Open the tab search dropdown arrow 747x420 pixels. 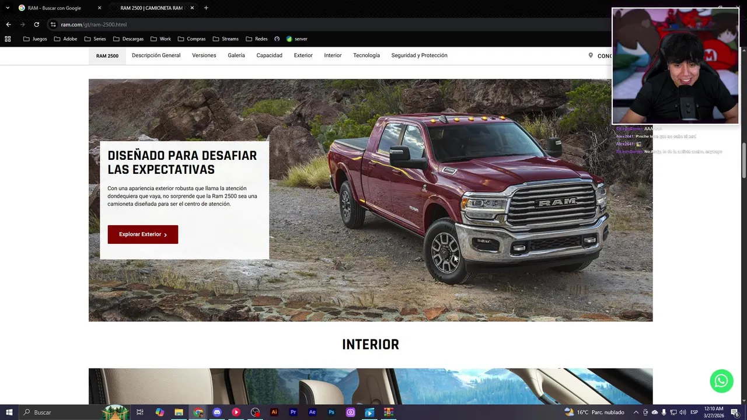[8, 8]
